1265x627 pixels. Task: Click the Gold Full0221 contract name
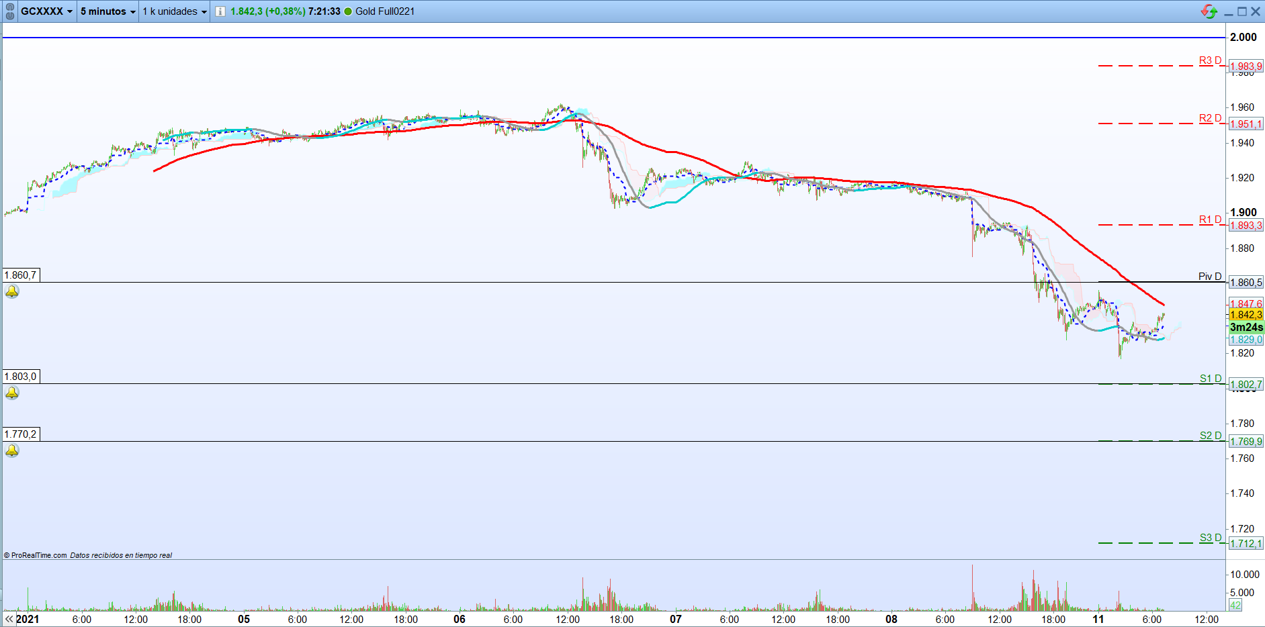(385, 11)
